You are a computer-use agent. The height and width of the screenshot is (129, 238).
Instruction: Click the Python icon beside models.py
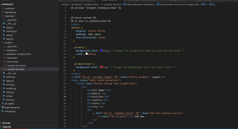pos(4,88)
